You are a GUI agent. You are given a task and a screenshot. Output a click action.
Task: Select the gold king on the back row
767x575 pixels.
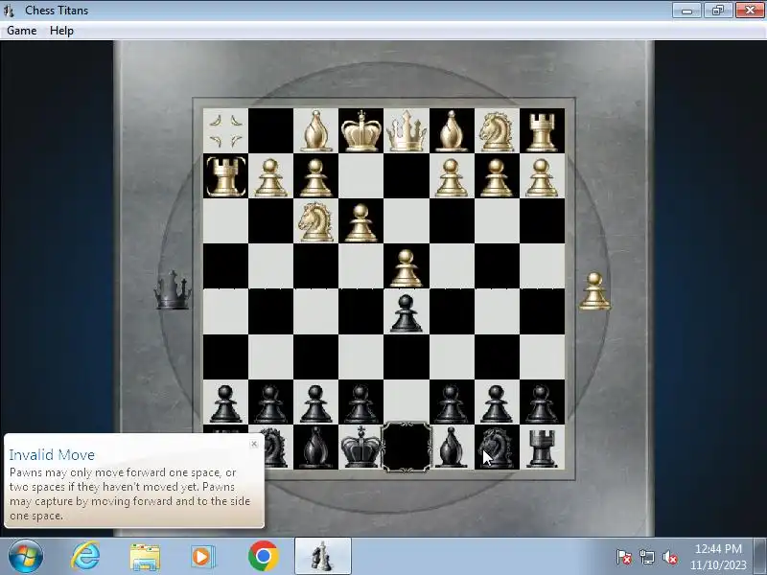click(x=361, y=131)
